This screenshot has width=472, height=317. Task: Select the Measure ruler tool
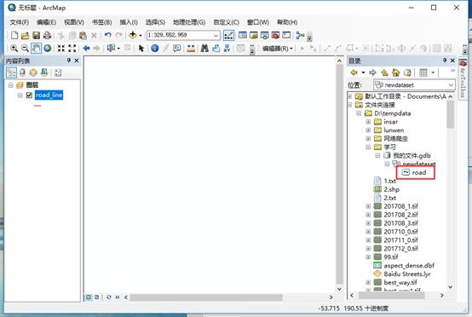191,49
